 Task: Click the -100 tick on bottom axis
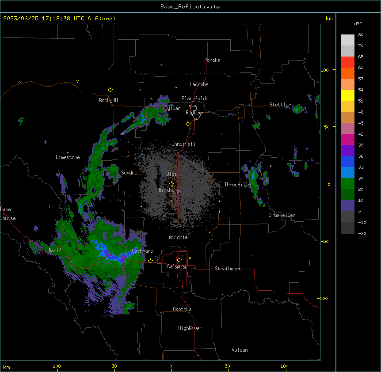pyautogui.click(x=55, y=366)
